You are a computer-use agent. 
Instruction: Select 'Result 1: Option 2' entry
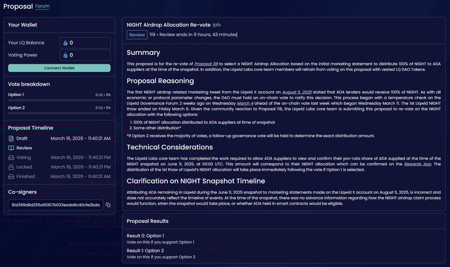click(x=145, y=251)
